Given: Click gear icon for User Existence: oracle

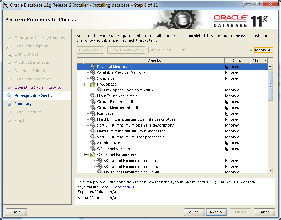Looking at the screenshot, I should [93, 96].
